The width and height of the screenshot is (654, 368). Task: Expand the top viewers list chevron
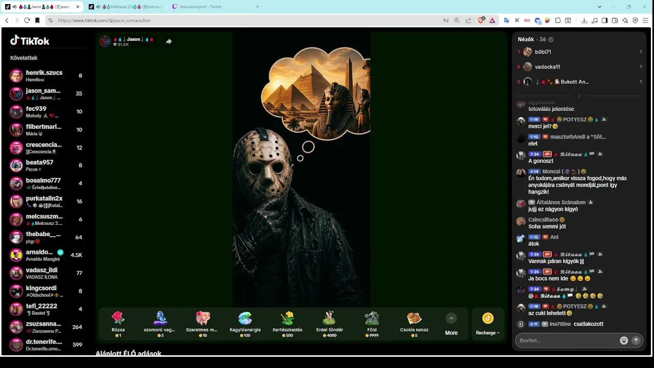579,96
